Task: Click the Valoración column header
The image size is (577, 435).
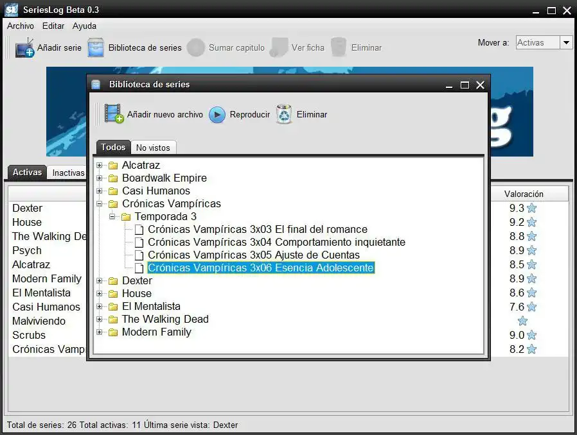Action: click(524, 194)
